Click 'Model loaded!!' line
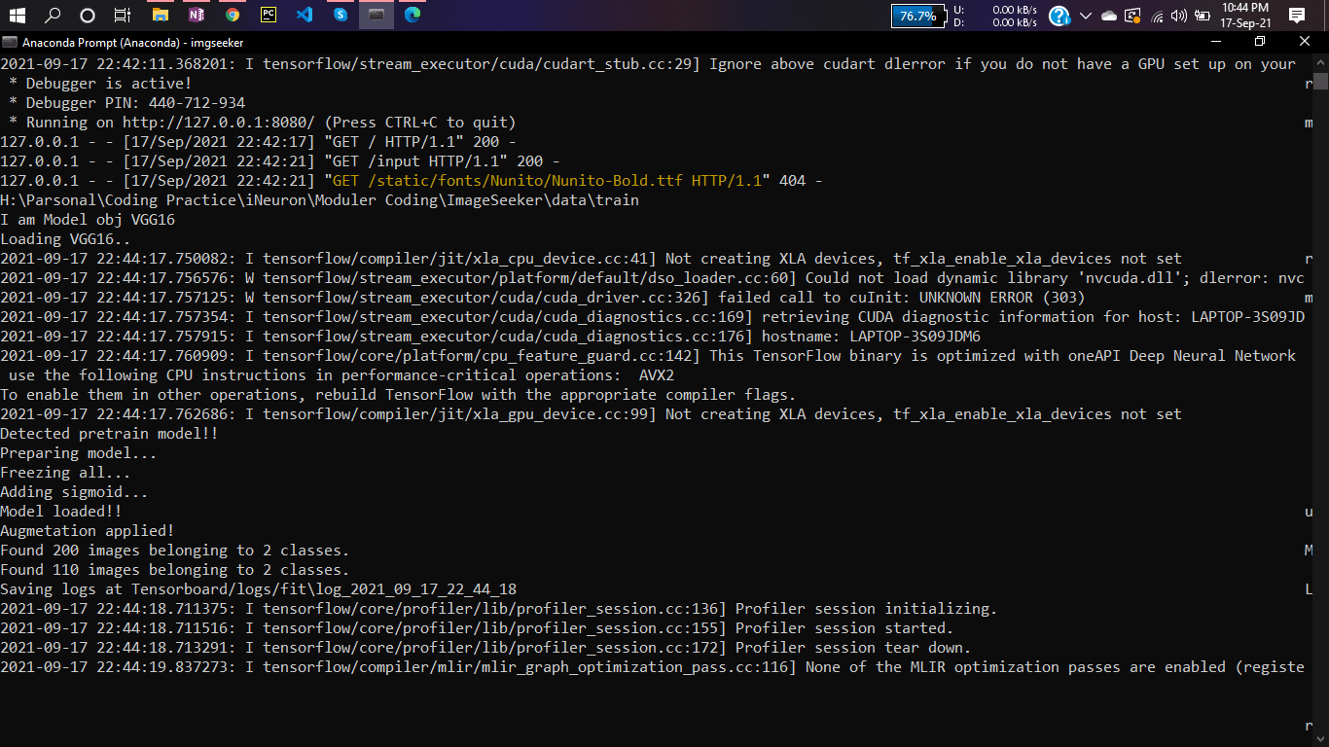The height and width of the screenshot is (747, 1329). tap(61, 512)
